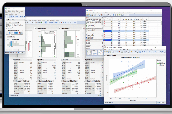172x114 pixels.
Task: Click the red record button in Animation Controls
Action: (20, 33)
